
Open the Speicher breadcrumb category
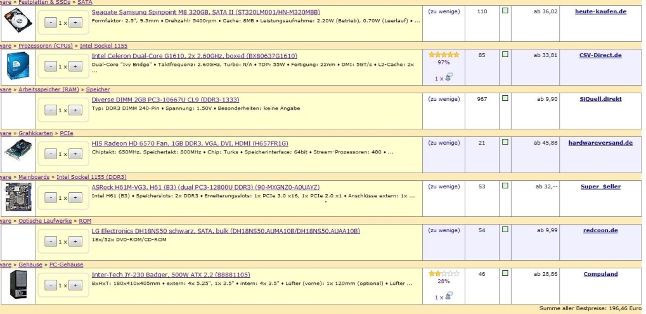coord(98,89)
